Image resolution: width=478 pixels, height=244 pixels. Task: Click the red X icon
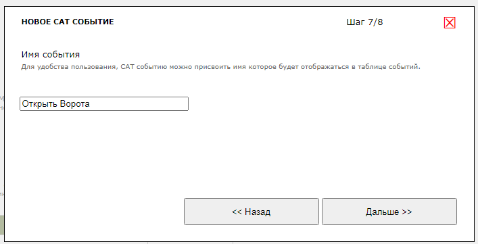450,23
